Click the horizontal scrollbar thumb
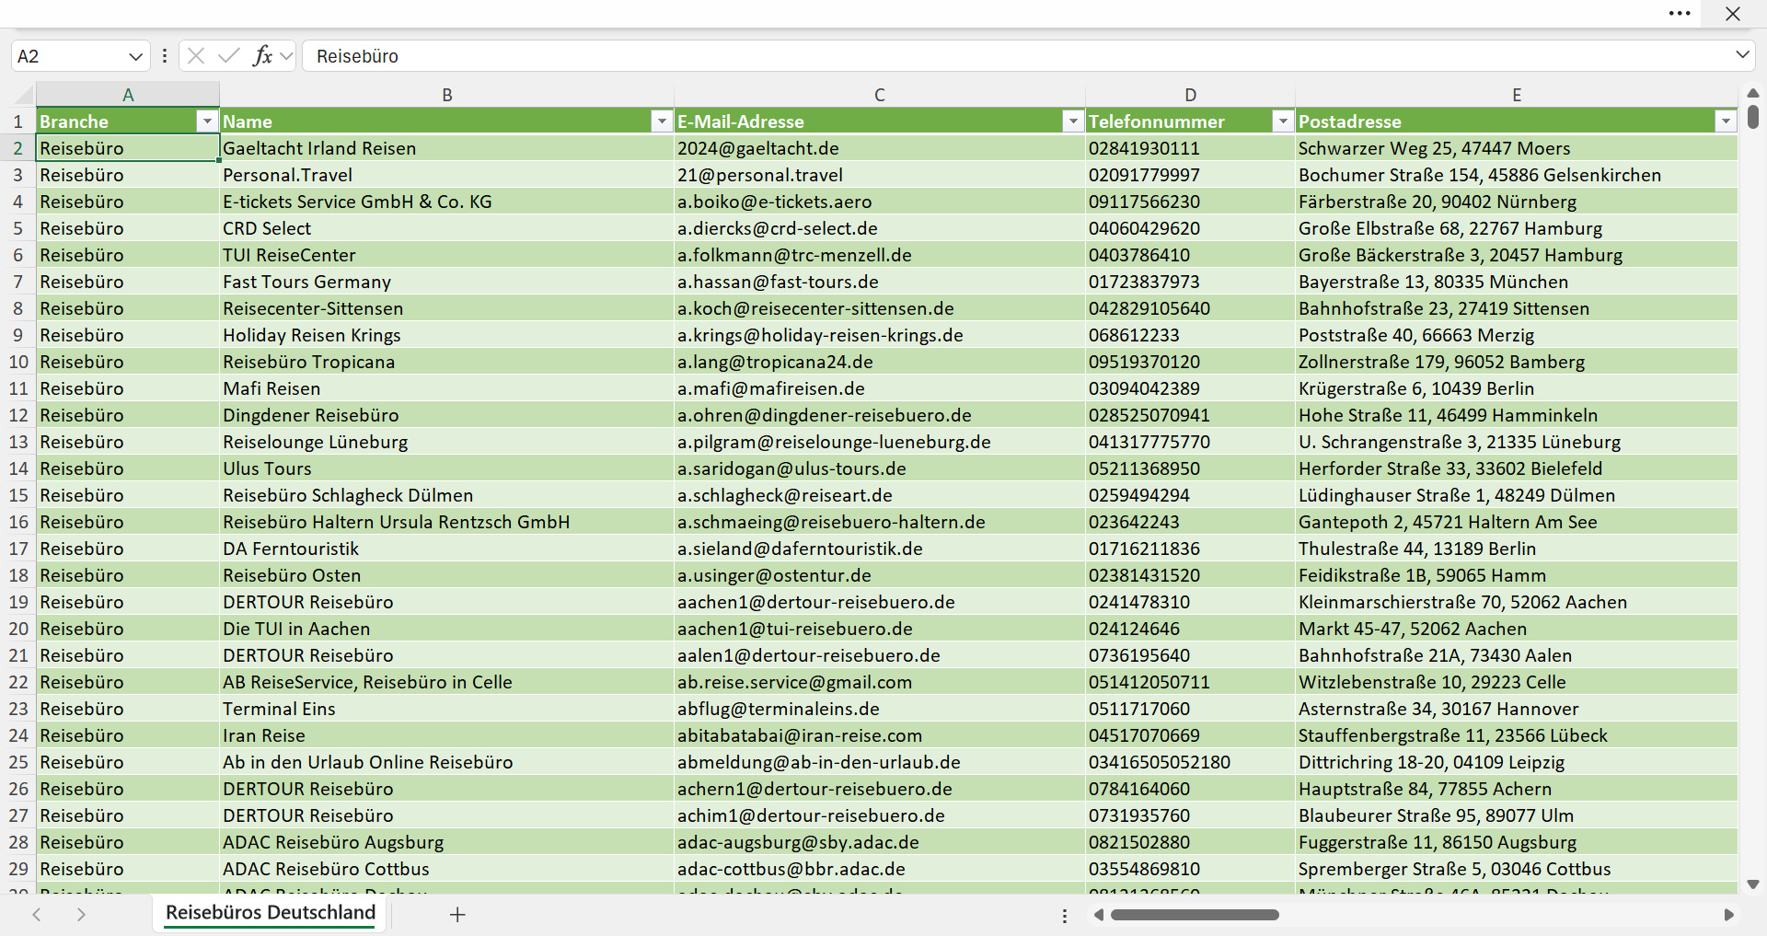Viewport: 1767px width, 936px height. tap(1195, 915)
